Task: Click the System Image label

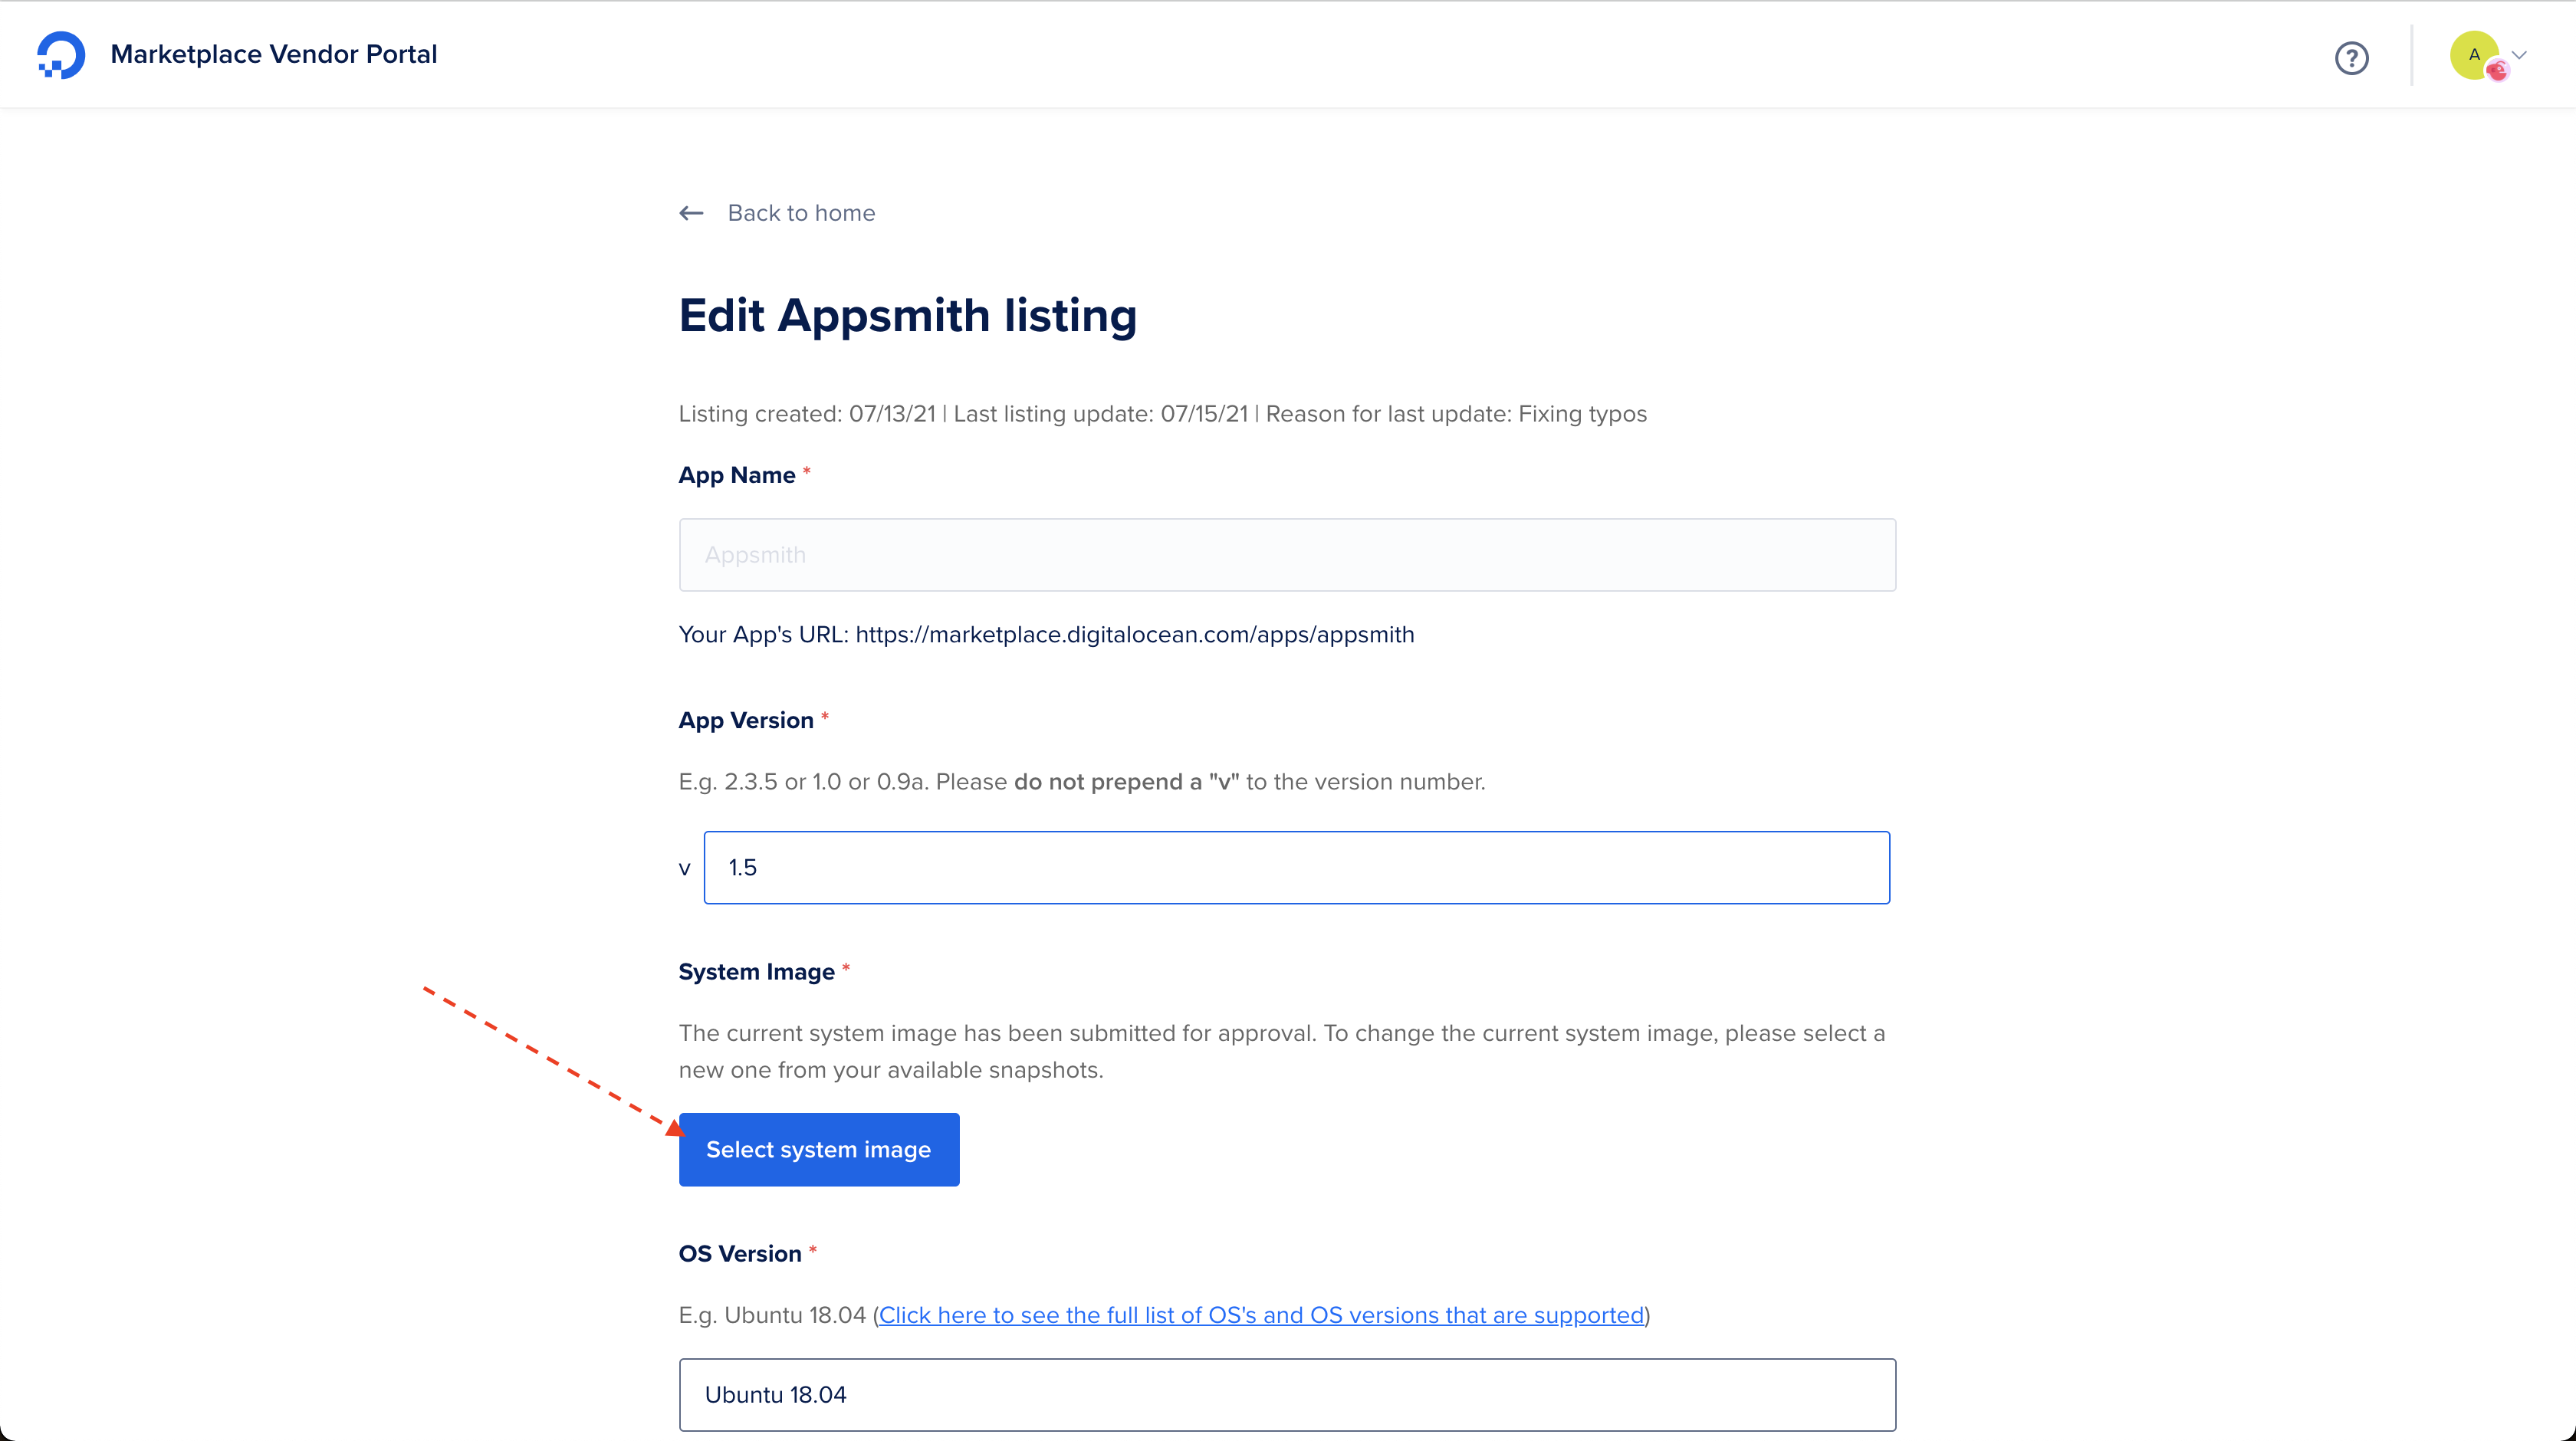Action: click(756, 972)
